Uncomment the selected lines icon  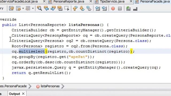[x=135, y=9]
